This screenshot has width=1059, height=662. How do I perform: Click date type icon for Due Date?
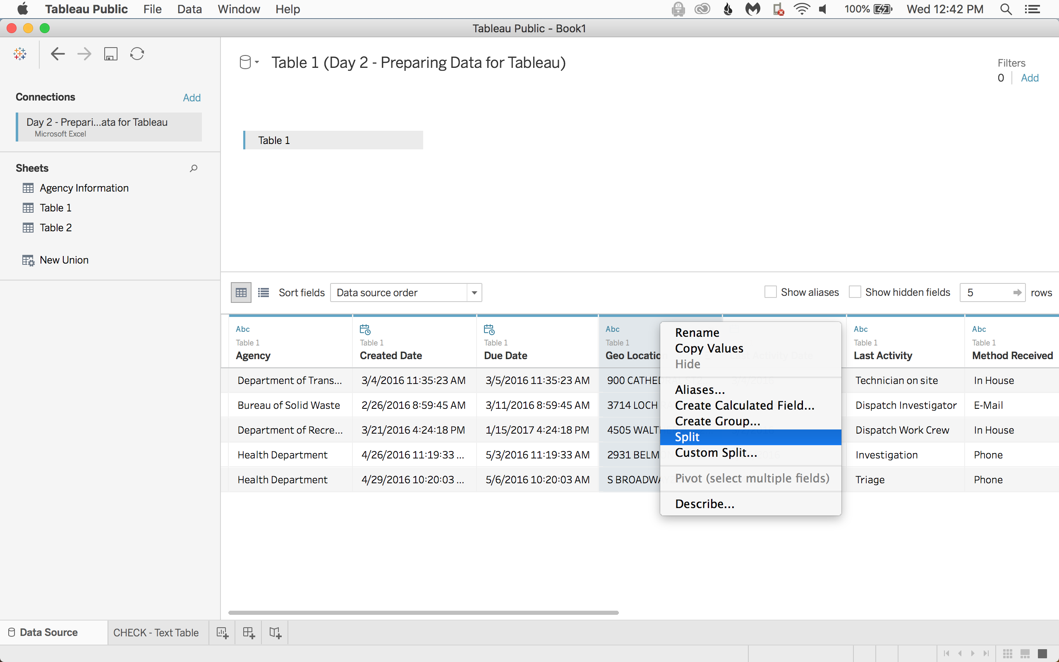click(489, 329)
